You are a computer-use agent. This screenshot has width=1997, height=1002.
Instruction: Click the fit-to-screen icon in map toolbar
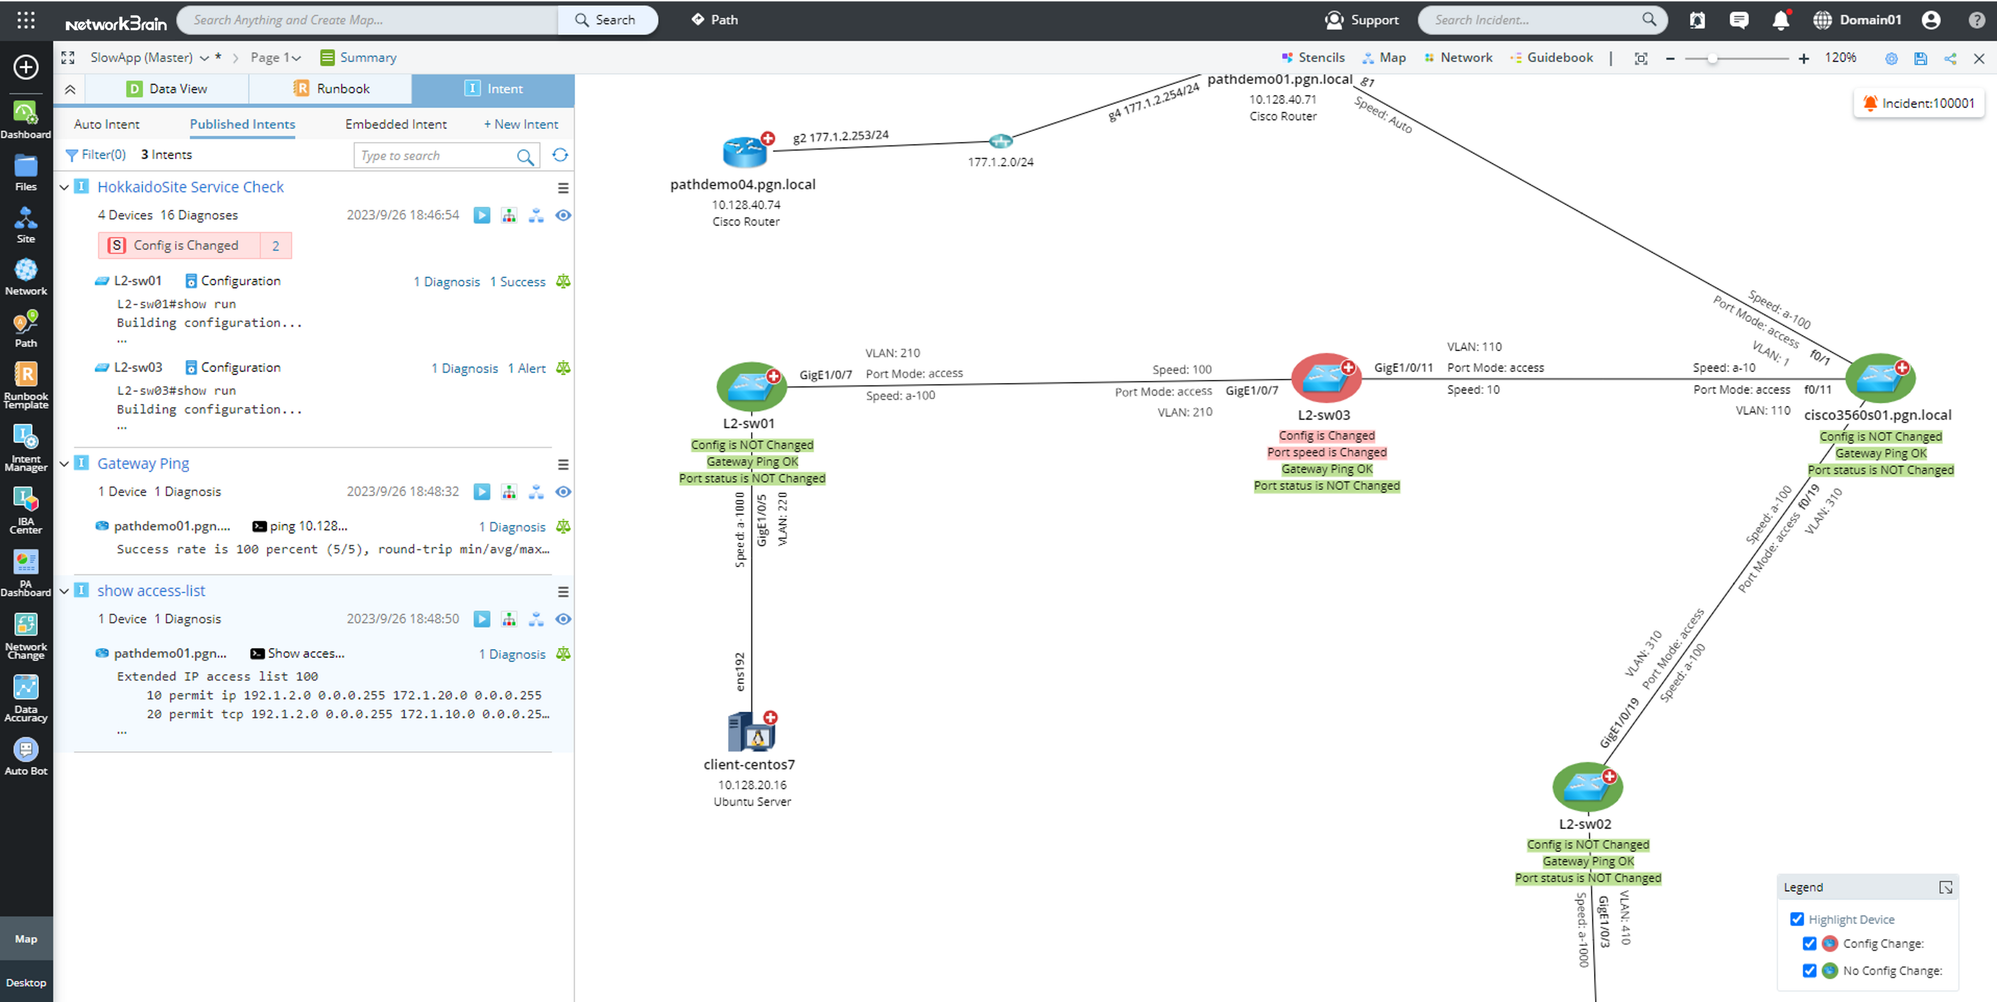click(x=1641, y=58)
